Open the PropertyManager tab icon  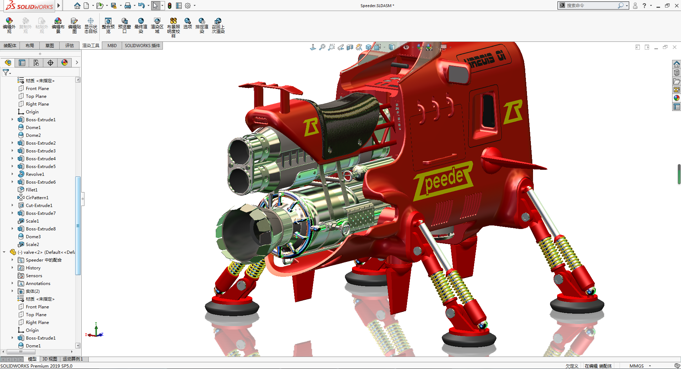22,63
